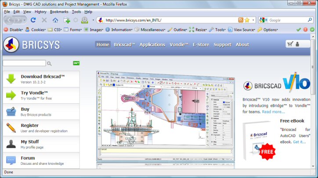The width and height of the screenshot is (318, 178).
Task: Click the Forum link text
Action: click(28, 158)
